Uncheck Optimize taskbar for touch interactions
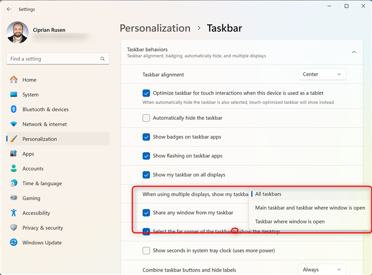The image size is (372, 275). pos(146,93)
